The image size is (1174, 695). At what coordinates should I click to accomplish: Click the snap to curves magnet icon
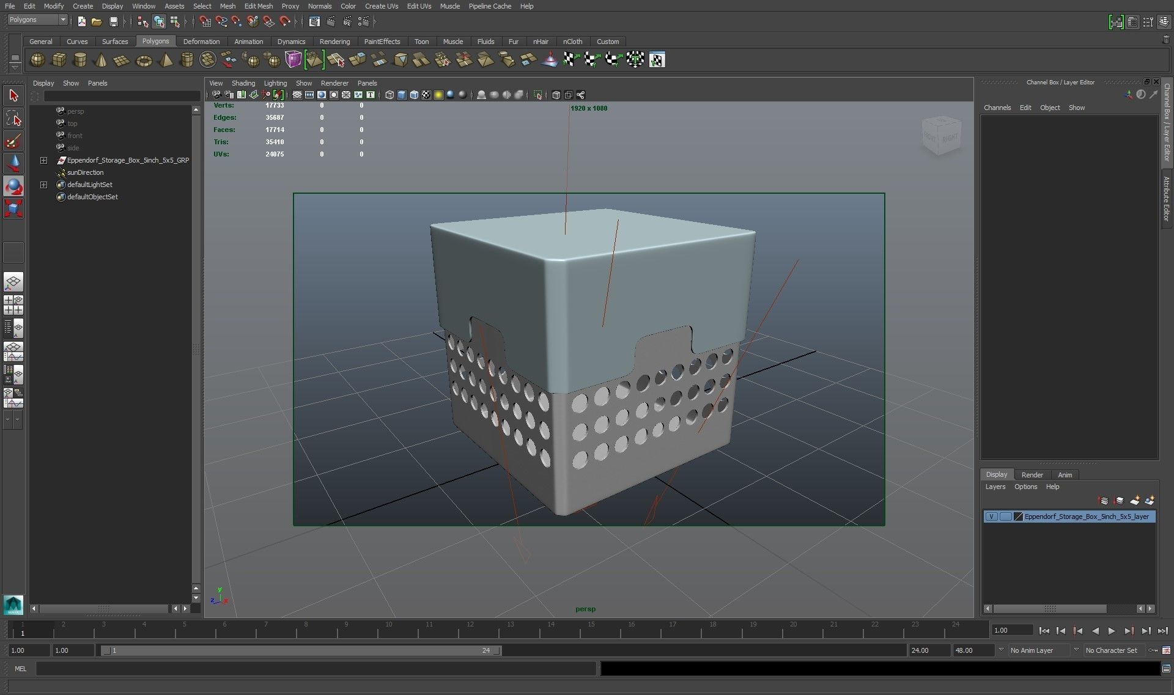221,22
